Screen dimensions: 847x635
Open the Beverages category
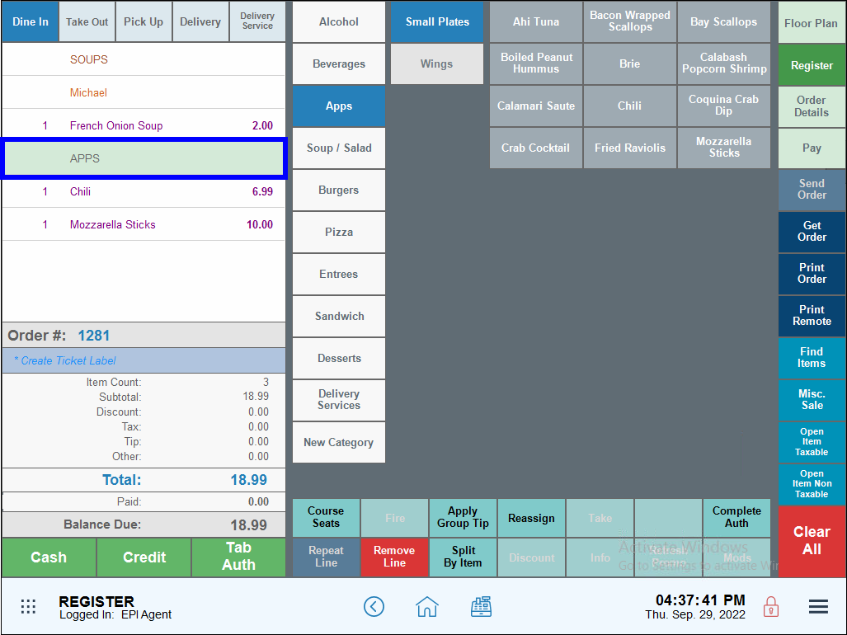339,63
